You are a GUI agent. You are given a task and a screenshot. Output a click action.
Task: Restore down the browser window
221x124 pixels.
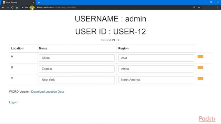pyautogui.click(x=211, y=2)
